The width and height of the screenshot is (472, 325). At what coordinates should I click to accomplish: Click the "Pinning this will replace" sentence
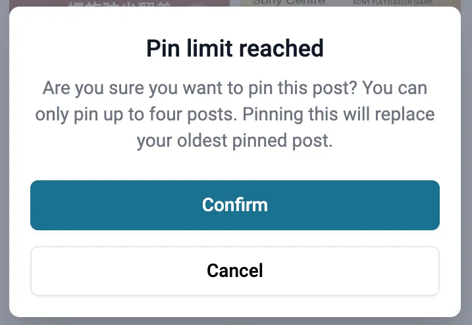[338, 114]
